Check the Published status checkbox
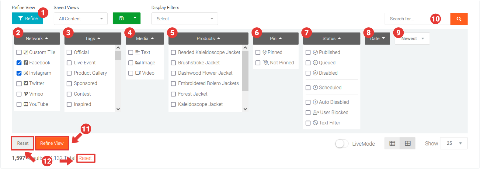Image resolution: width=480 pixels, height=169 pixels. pyautogui.click(x=308, y=52)
